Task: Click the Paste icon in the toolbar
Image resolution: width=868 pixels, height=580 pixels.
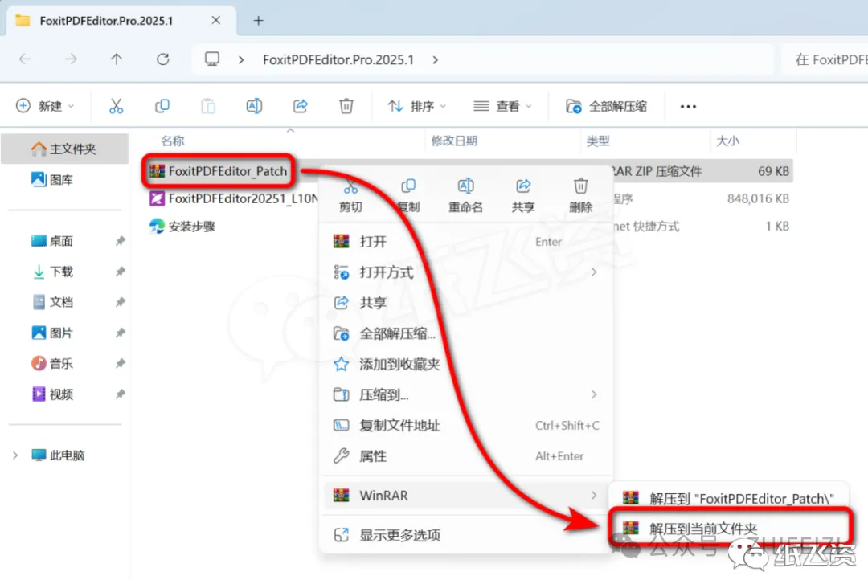Action: point(208,106)
